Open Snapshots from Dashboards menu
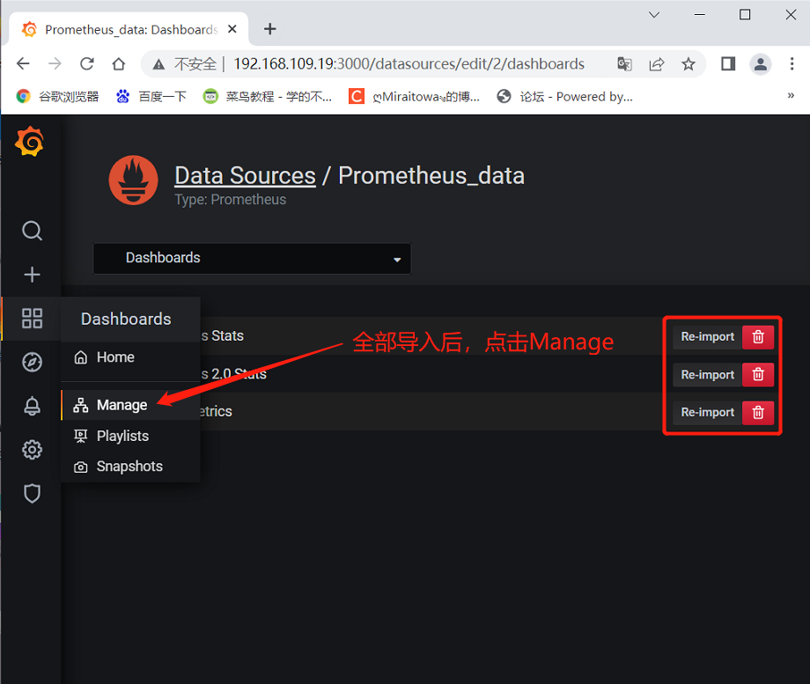 coord(129,467)
